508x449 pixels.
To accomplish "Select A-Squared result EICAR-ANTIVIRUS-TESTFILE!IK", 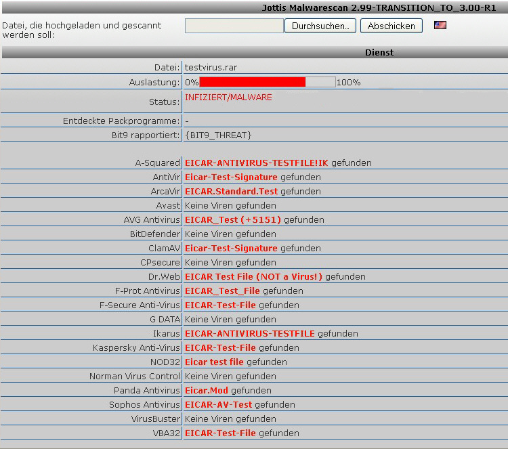I will (256, 163).
